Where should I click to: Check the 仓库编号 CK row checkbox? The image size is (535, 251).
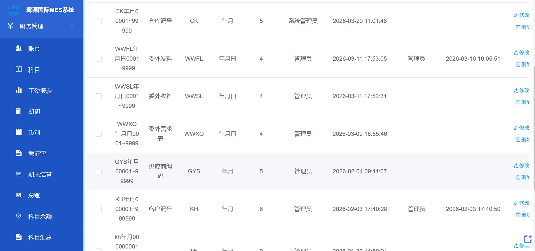[98, 21]
